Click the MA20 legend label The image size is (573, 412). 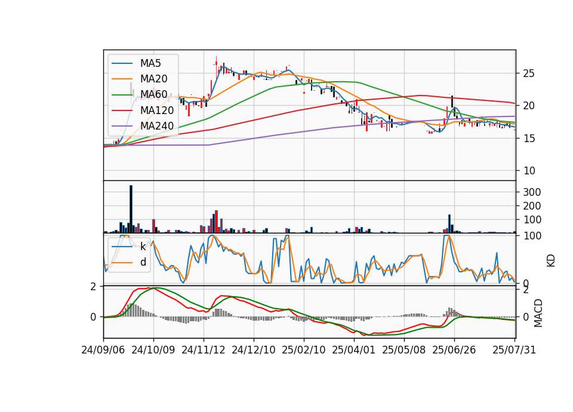pos(153,79)
